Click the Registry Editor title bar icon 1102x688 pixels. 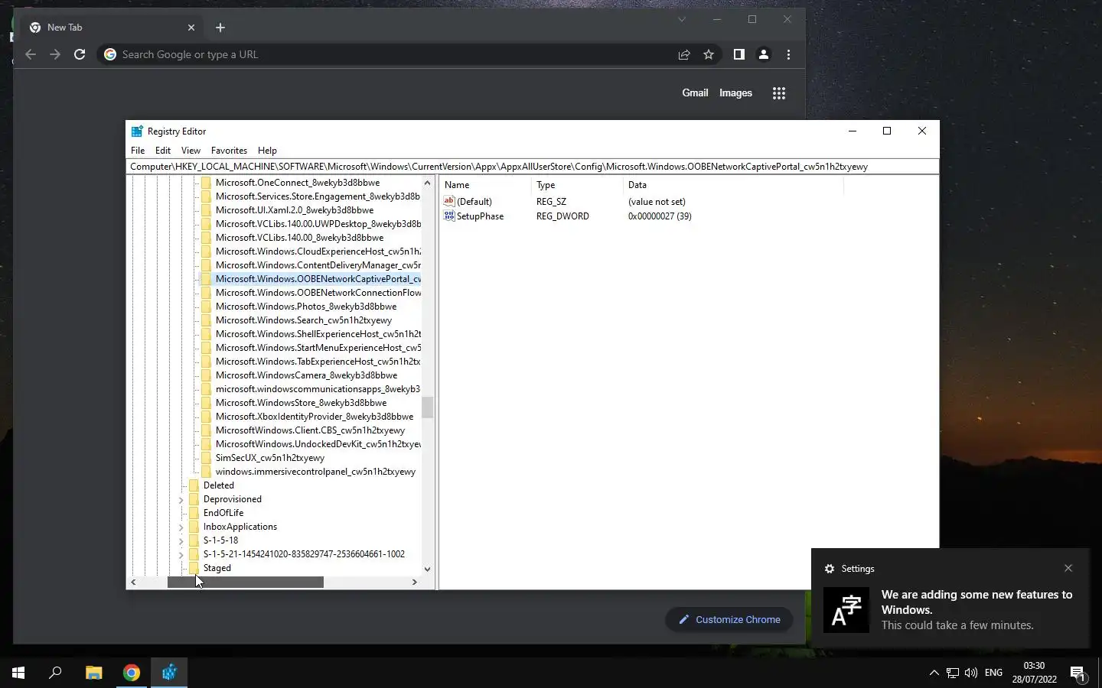tap(137, 131)
